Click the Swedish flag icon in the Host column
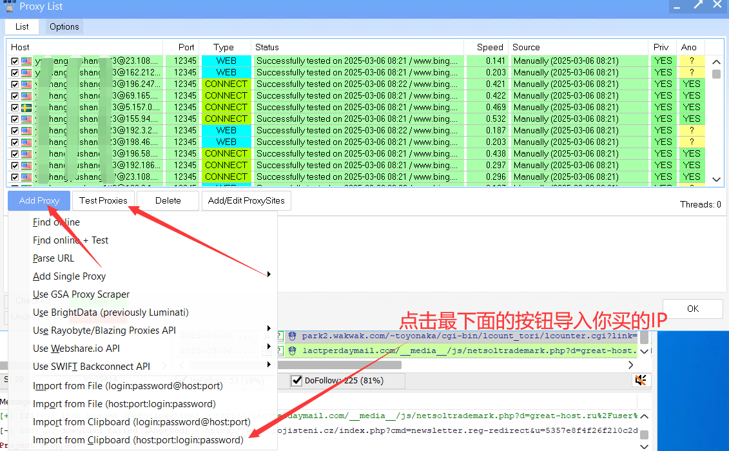The image size is (729, 451). (25, 108)
